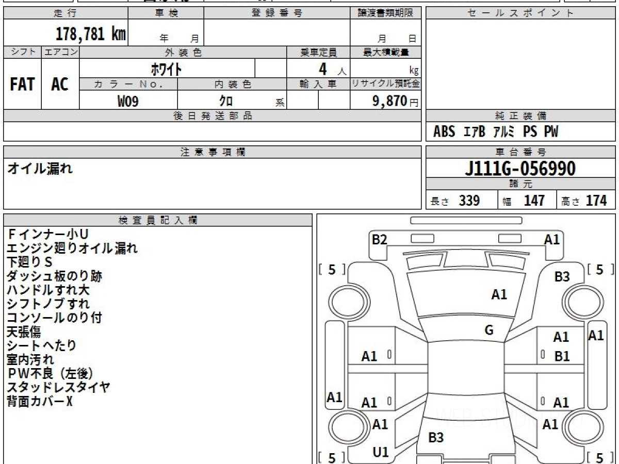This screenshot has width=619, height=464.
Task: Click the 車台番号 header
Action: (520, 152)
